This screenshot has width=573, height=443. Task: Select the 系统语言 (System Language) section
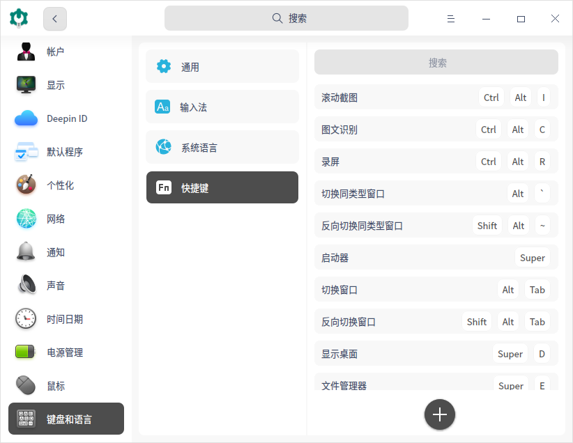point(222,147)
